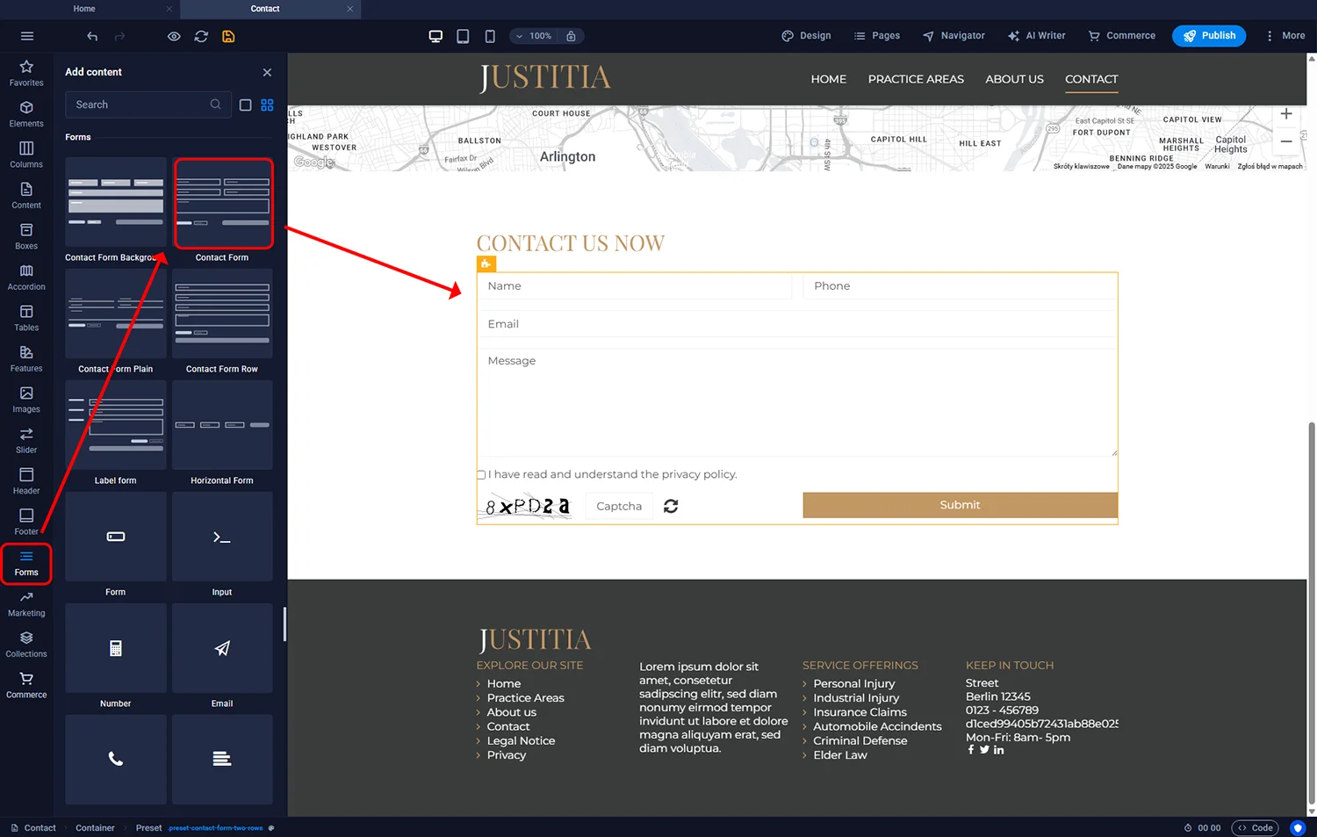1317x837 pixels.
Task: Open Footer in the sidebar
Action: [x=26, y=523]
